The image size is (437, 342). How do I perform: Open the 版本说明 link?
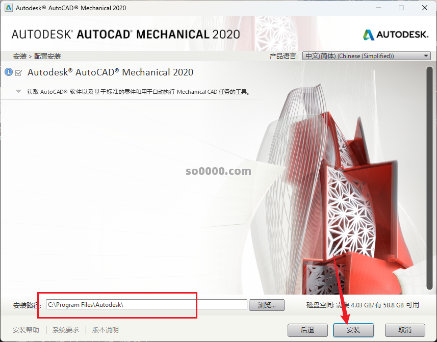click(x=105, y=330)
